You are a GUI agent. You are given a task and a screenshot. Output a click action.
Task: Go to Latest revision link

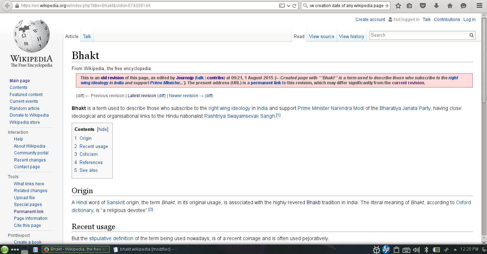[x=142, y=96]
